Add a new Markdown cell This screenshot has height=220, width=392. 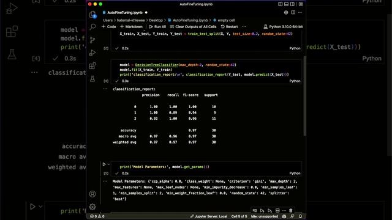[131, 27]
